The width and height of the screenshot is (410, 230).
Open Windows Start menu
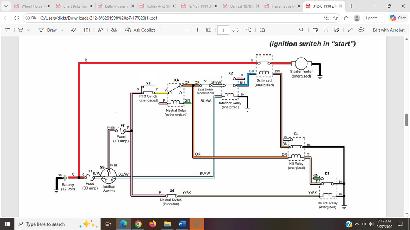pos(7,224)
